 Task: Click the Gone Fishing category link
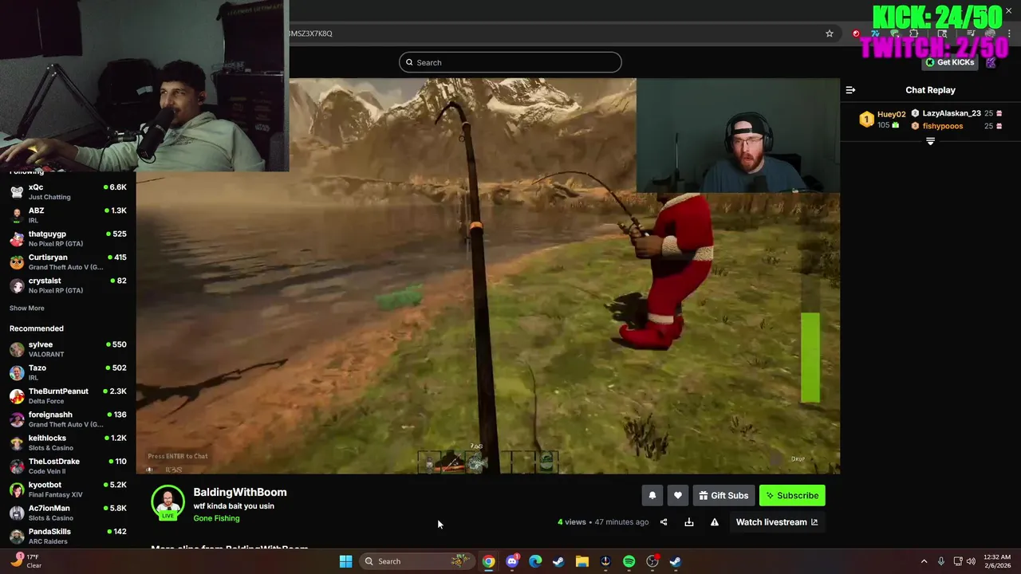click(x=216, y=518)
